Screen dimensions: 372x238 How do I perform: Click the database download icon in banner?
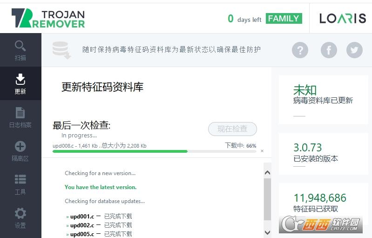click(61, 50)
